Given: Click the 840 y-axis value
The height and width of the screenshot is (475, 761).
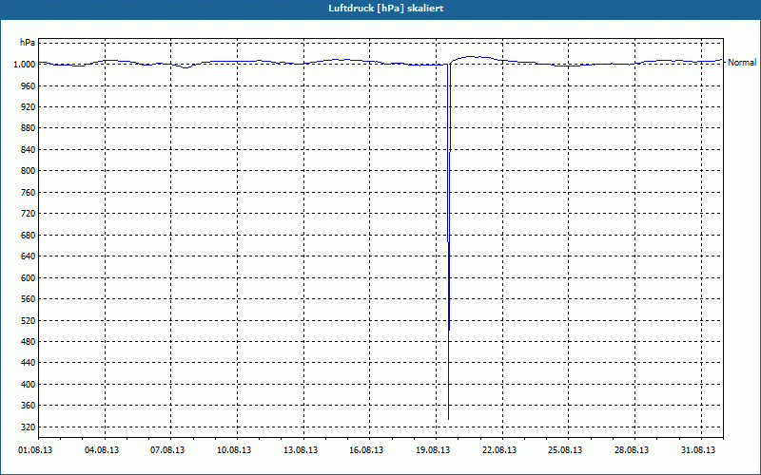Looking at the screenshot, I should [28, 149].
